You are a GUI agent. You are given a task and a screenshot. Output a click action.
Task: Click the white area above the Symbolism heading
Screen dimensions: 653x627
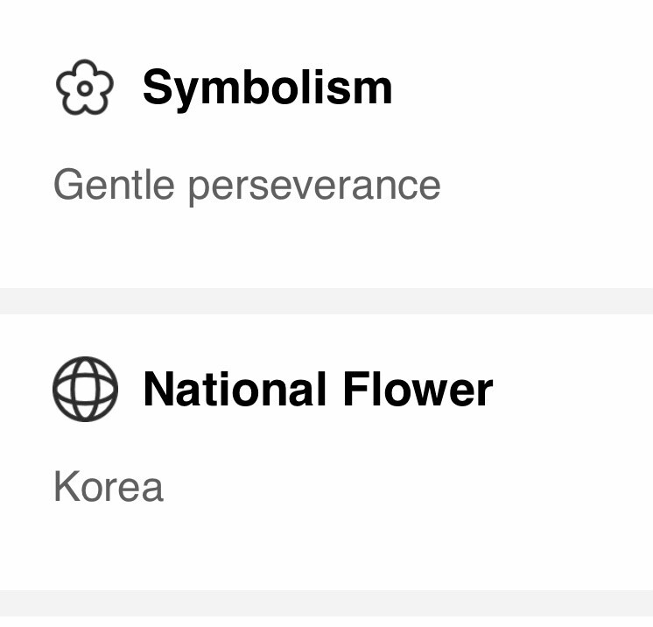point(326,27)
